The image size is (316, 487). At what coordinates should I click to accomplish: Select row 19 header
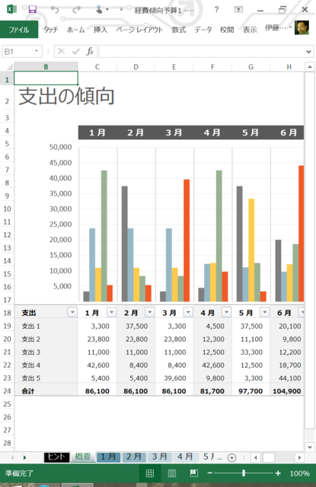pos(7,326)
